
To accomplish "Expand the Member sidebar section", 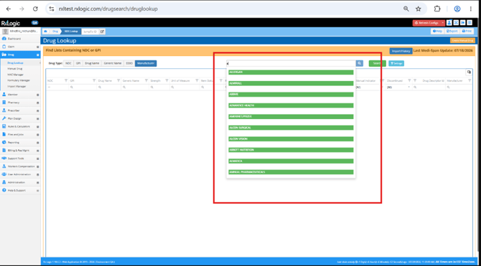I will click(x=20, y=95).
